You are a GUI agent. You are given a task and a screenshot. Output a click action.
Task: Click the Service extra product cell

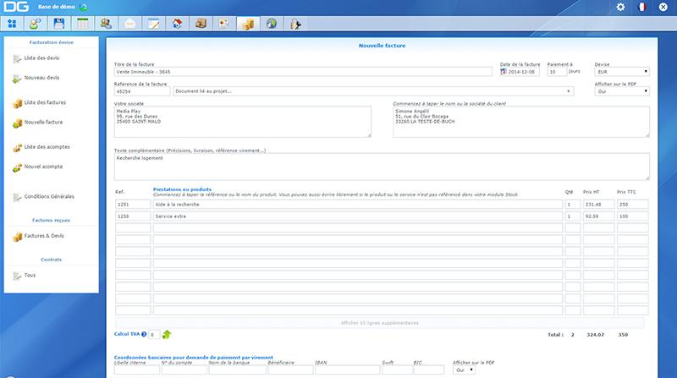358,216
